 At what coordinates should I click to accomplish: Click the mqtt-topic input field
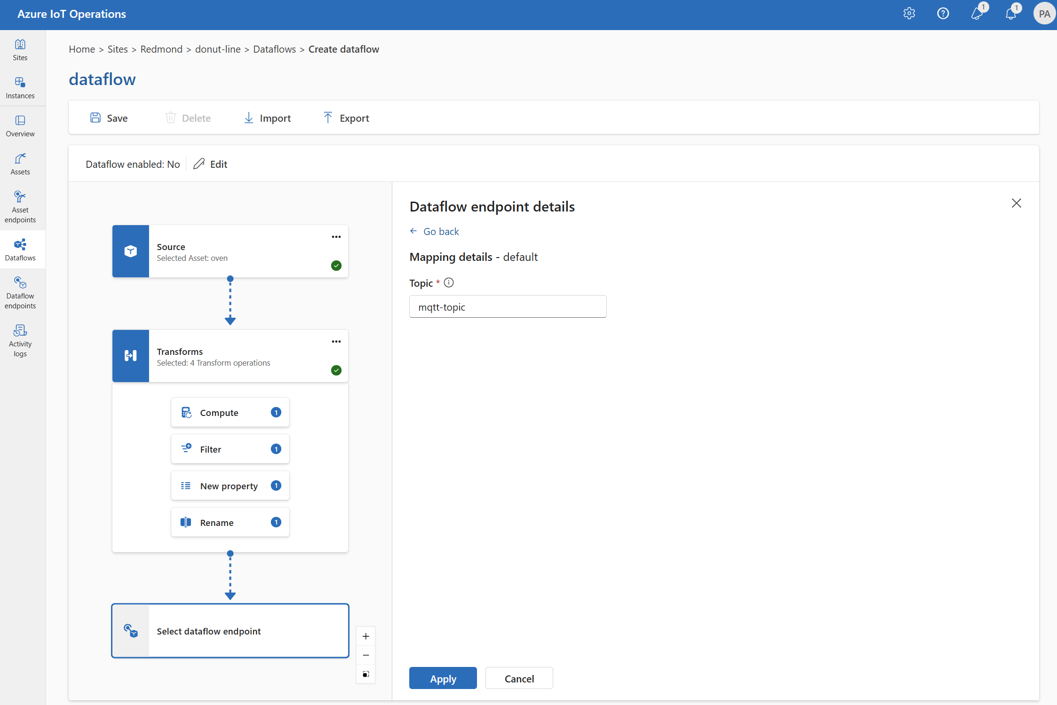click(x=508, y=306)
